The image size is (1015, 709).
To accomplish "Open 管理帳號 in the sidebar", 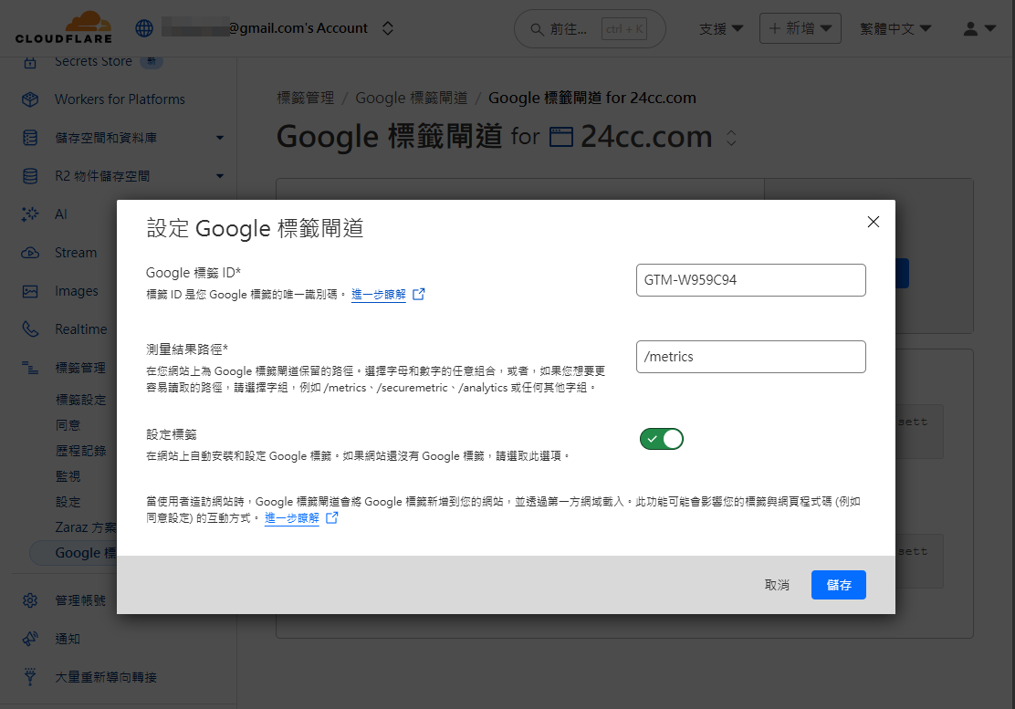I will (80, 600).
